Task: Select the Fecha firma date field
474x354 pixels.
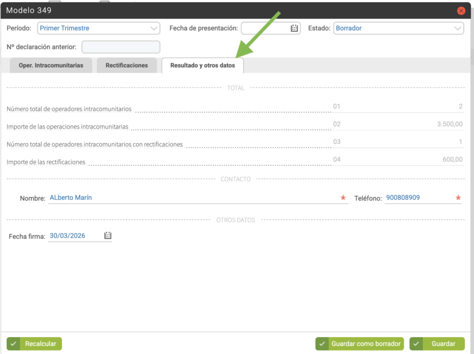Action: [75, 236]
